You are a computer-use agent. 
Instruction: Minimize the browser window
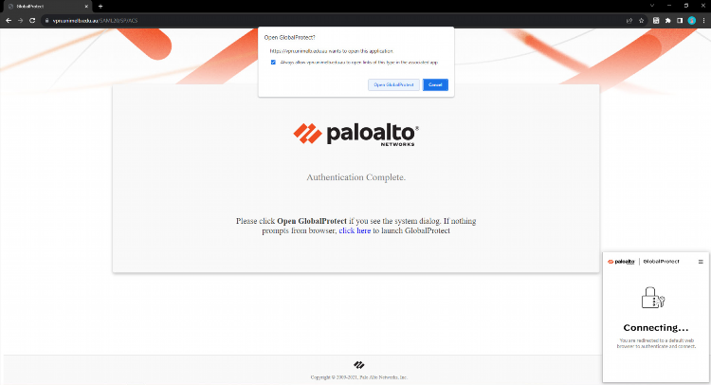pos(669,6)
